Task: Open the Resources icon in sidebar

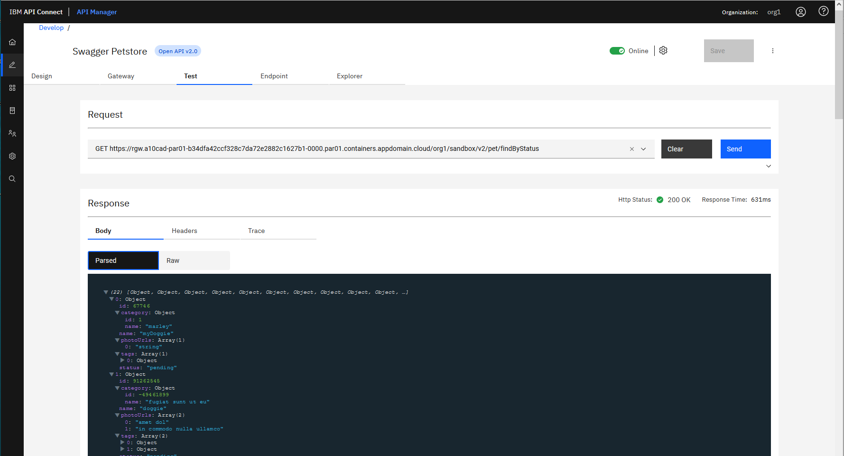Action: coord(12,111)
